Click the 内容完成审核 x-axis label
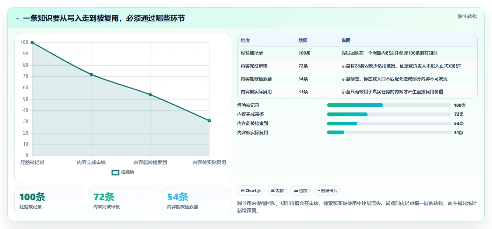The width and height of the screenshot is (492, 229). click(x=91, y=162)
